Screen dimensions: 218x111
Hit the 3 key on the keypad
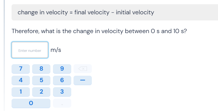[62, 92]
